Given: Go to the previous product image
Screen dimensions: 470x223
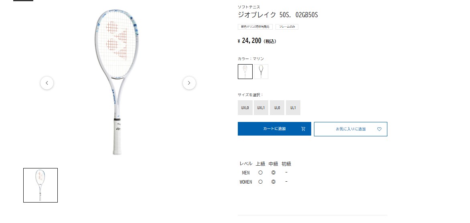Looking at the screenshot, I should (47, 83).
